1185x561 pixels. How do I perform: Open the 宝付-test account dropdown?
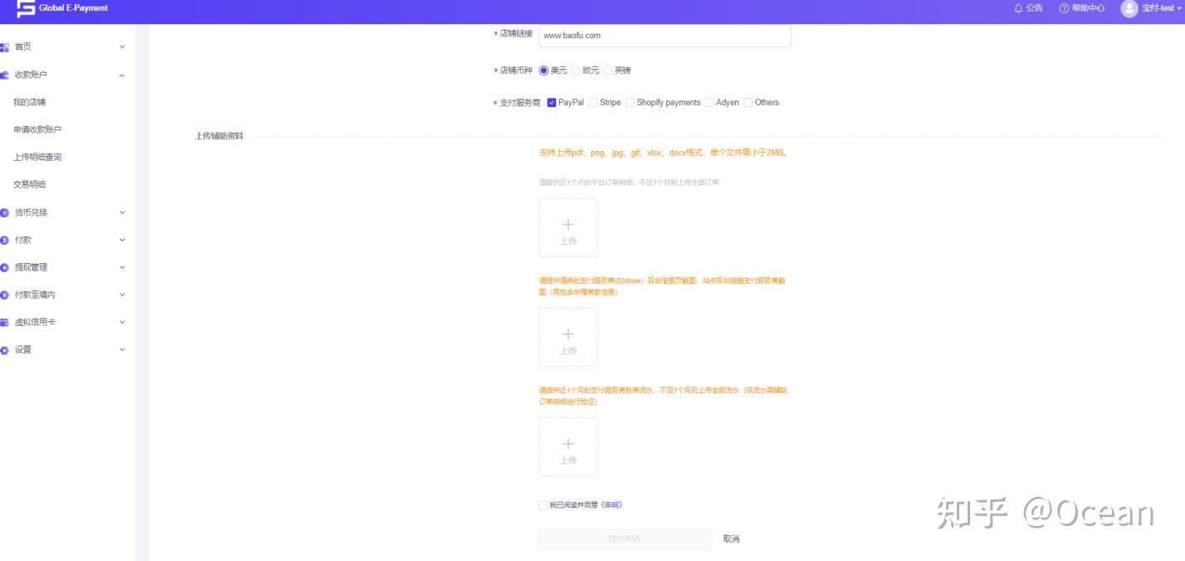coord(1157,8)
